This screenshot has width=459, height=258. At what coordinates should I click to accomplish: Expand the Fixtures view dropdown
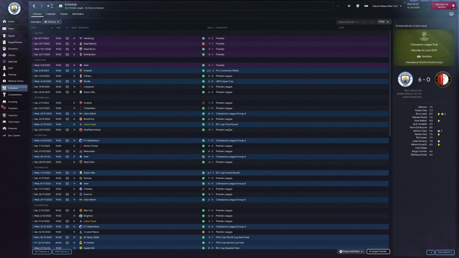pyautogui.click(x=52, y=22)
